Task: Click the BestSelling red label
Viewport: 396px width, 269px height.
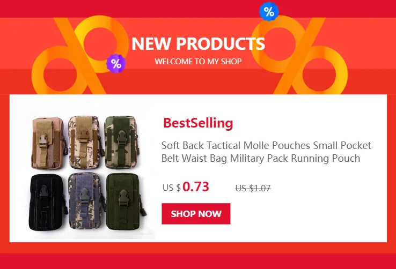Action: point(198,123)
